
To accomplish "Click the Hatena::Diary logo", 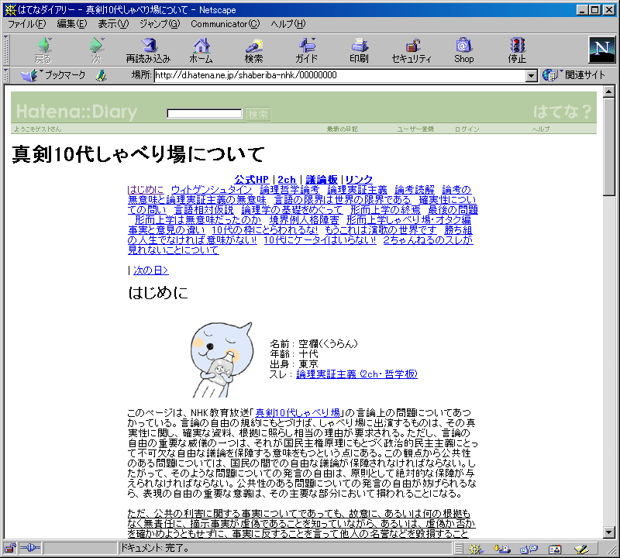I will 77,112.
